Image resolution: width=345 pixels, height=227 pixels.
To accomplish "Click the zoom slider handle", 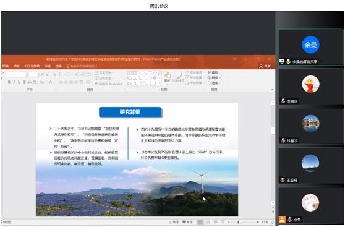I will (238, 222).
